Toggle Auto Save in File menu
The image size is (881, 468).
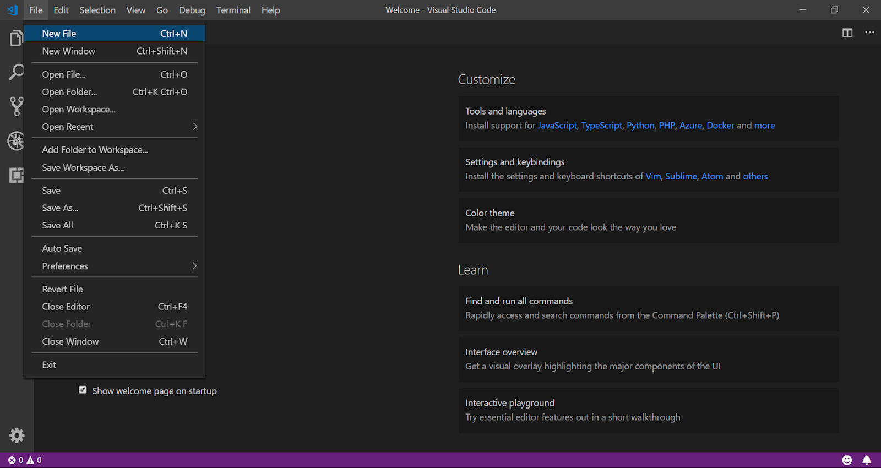(x=115, y=248)
